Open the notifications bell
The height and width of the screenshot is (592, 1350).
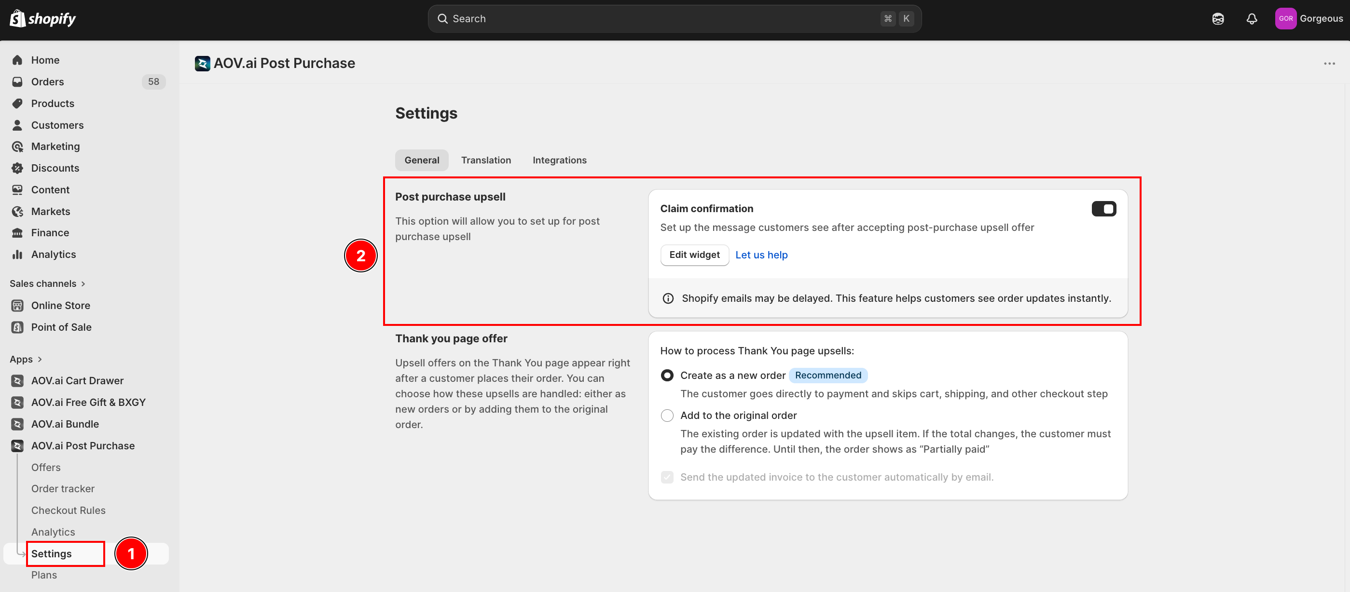point(1252,19)
